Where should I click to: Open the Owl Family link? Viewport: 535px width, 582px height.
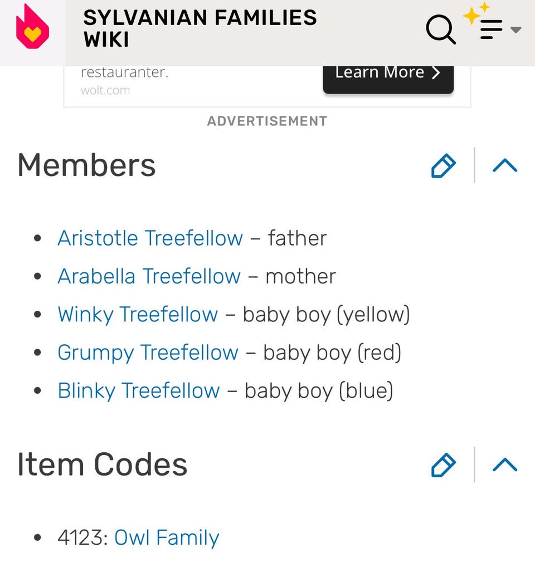pyautogui.click(x=167, y=538)
